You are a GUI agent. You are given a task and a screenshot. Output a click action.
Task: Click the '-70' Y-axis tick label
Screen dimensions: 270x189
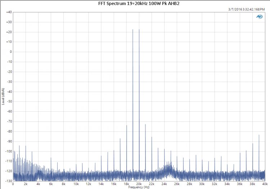tap(9, 121)
